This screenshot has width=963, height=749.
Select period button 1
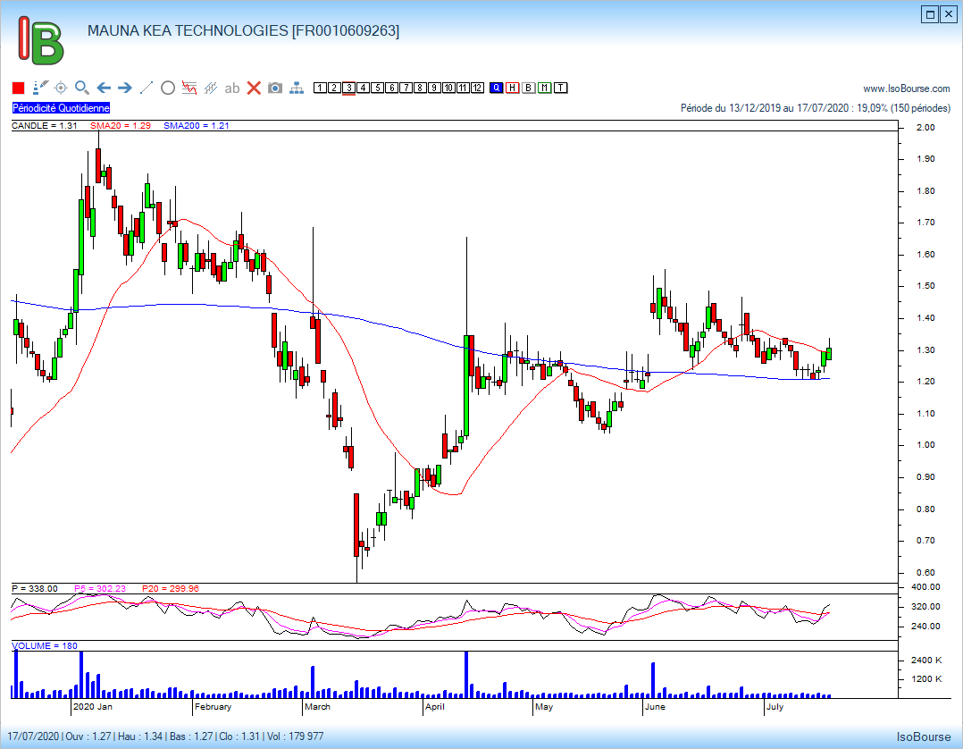pyautogui.click(x=320, y=88)
